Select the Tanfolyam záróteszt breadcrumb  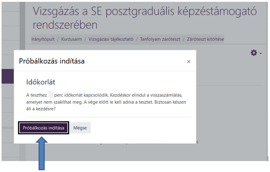click(160, 39)
